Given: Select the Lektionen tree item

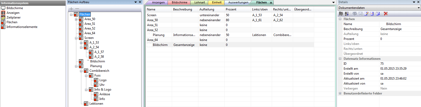Looking at the screenshot, I should [x=96, y=104].
